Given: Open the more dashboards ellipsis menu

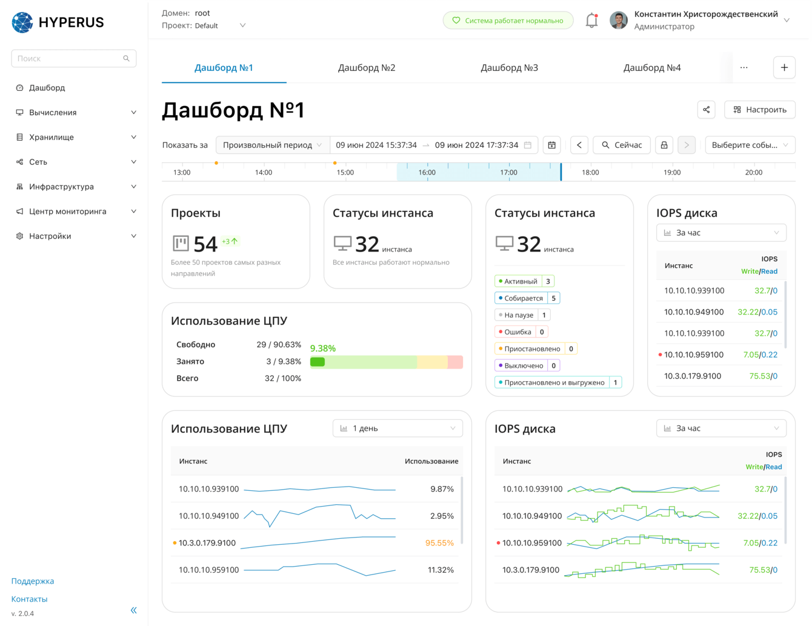Looking at the screenshot, I should (x=744, y=68).
